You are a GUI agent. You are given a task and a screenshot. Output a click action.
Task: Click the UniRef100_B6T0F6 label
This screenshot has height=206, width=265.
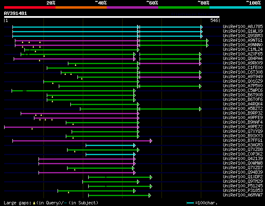click(x=243, y=100)
